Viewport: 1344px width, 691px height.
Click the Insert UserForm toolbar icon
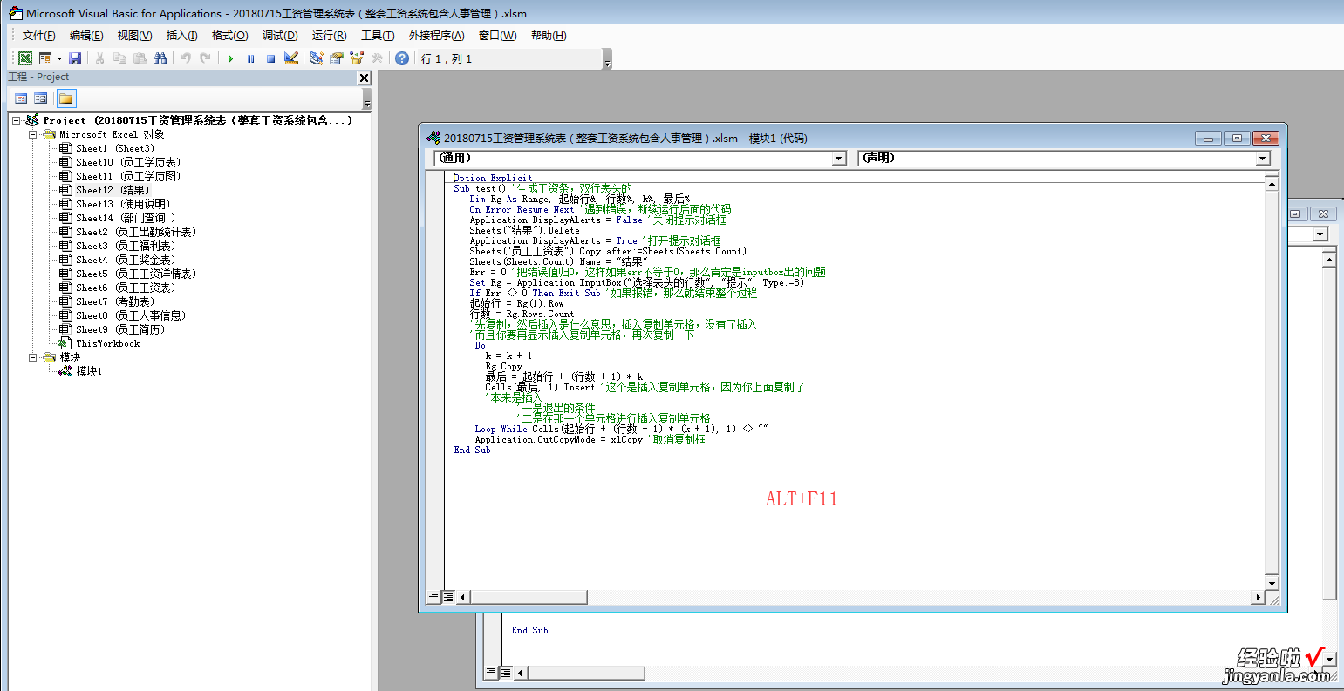click(45, 58)
